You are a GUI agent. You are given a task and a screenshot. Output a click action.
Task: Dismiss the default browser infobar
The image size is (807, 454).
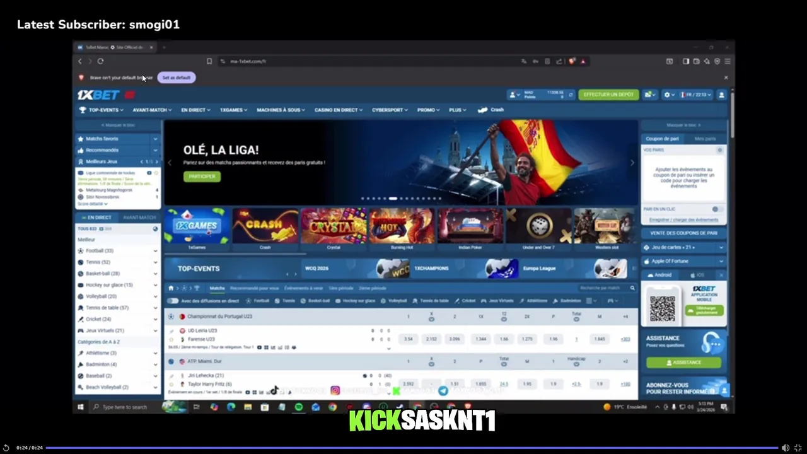click(726, 78)
